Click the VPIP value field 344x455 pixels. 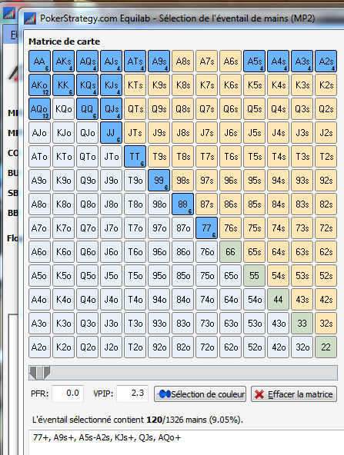pos(132,394)
